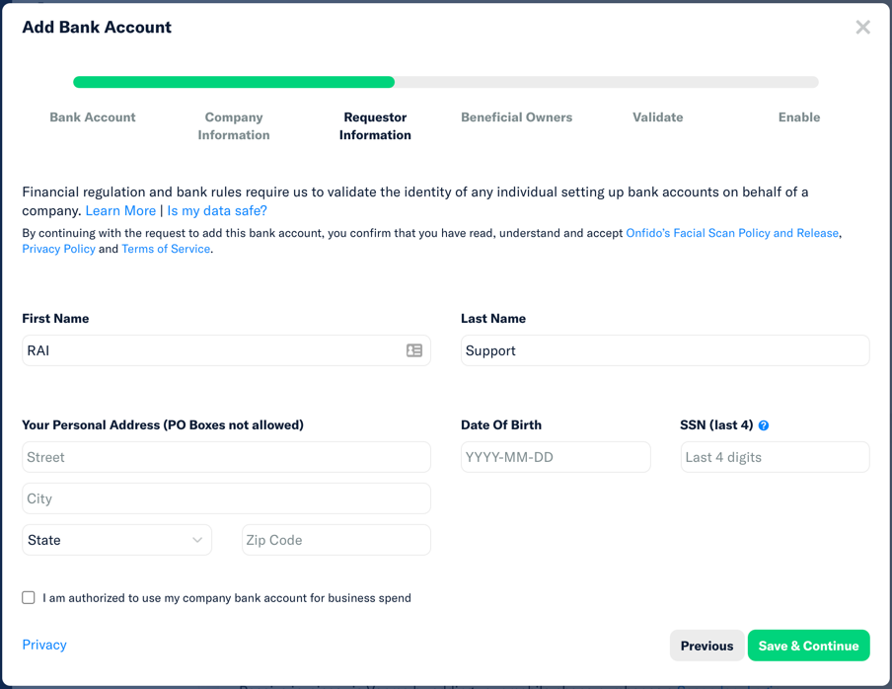Open the 'Is my data safe?' link
This screenshot has width=892, height=689.
[216, 210]
